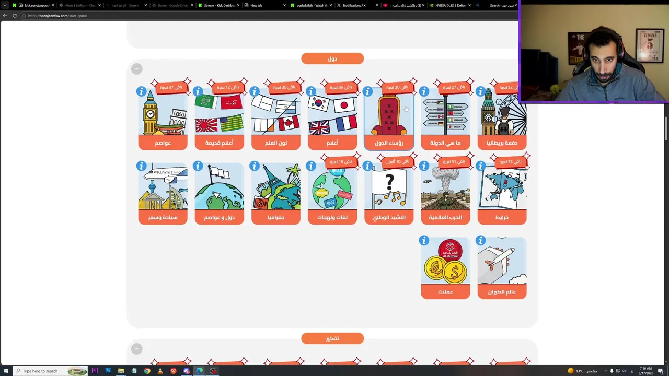
Task: Click the دول section title label
Action: [332, 58]
